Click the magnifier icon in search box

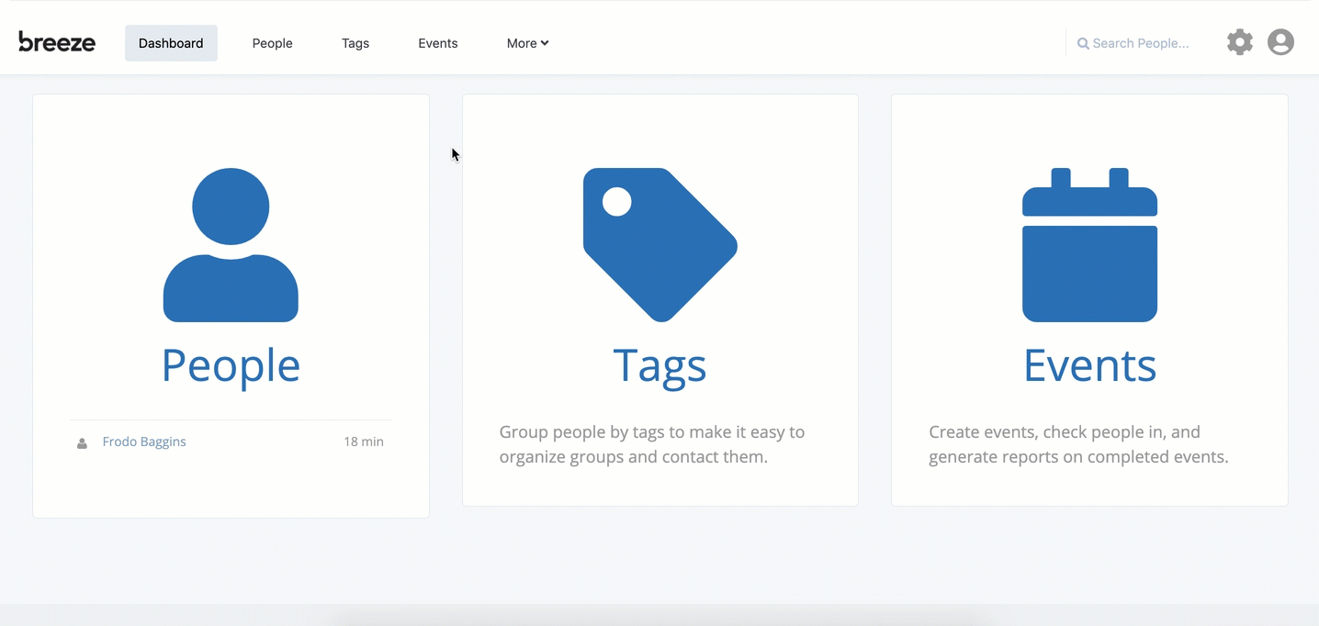pos(1083,43)
